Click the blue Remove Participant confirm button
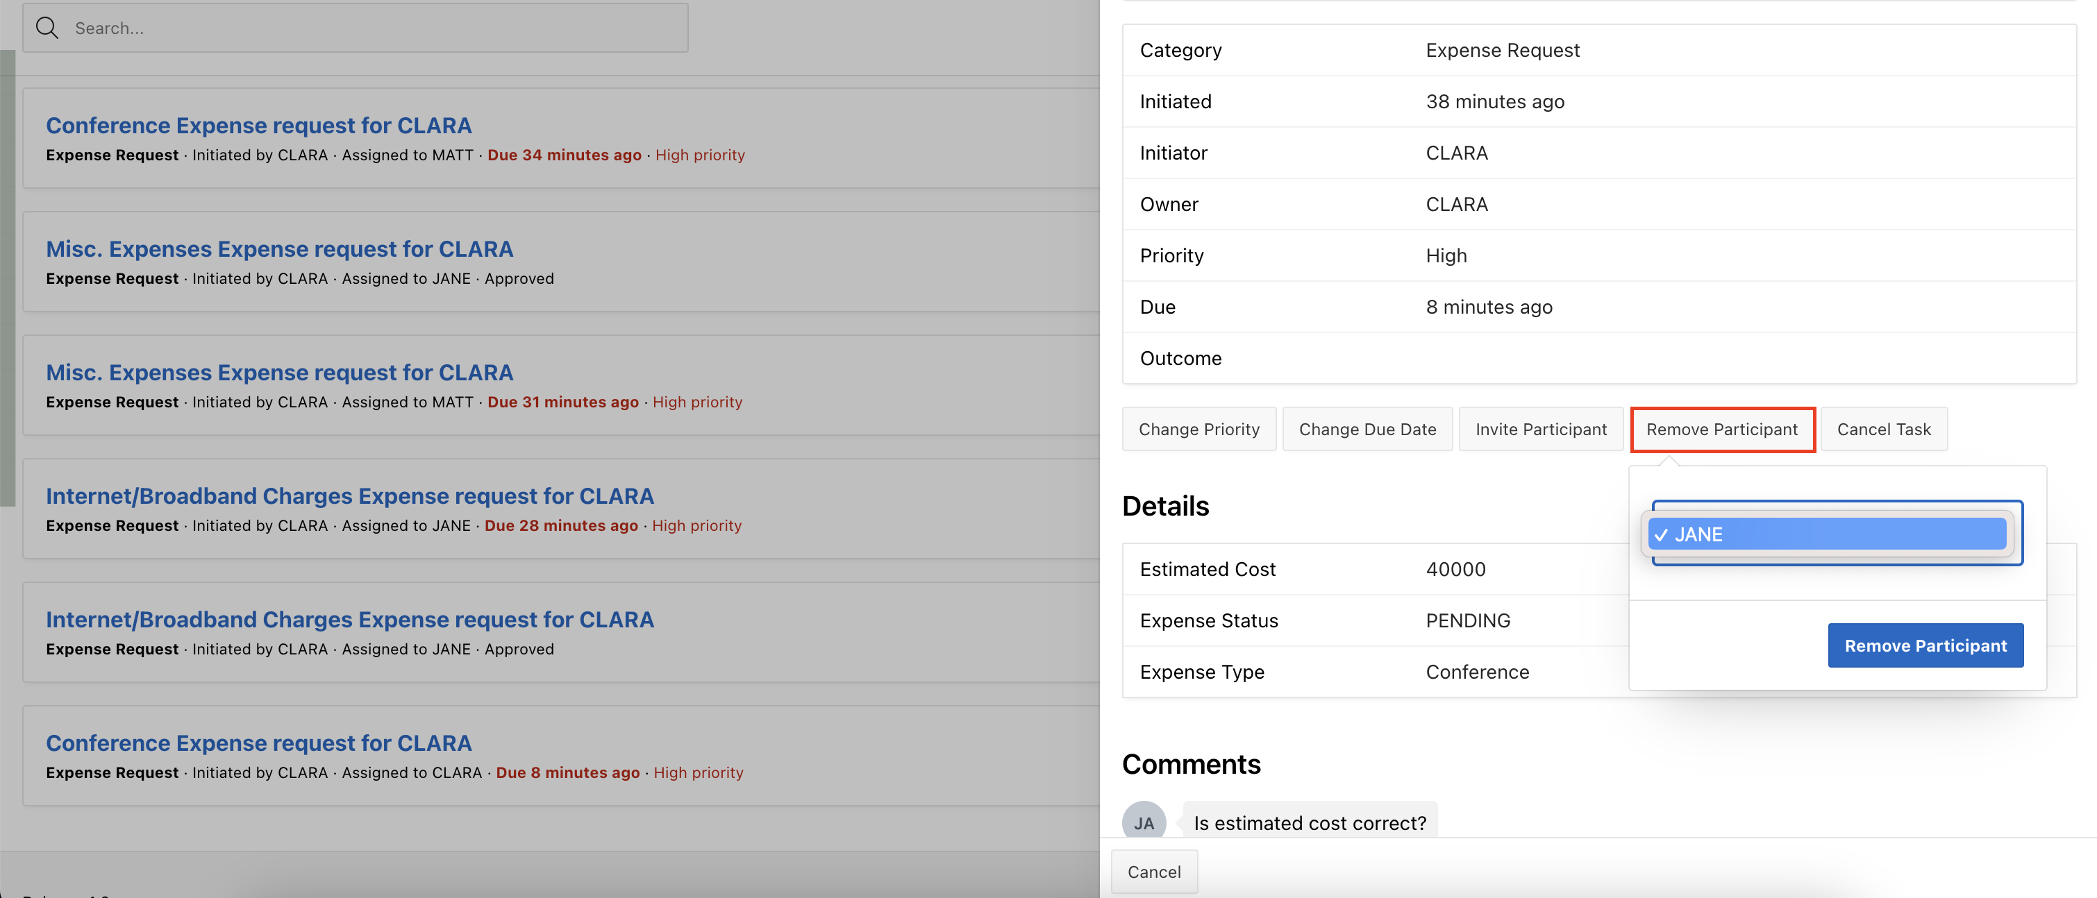The image size is (2097, 898). point(1924,645)
